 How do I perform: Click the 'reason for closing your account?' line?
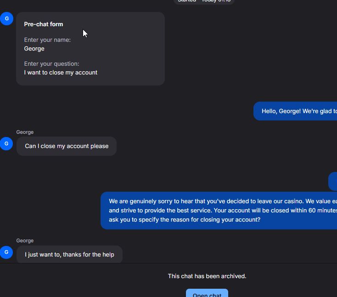(185, 220)
